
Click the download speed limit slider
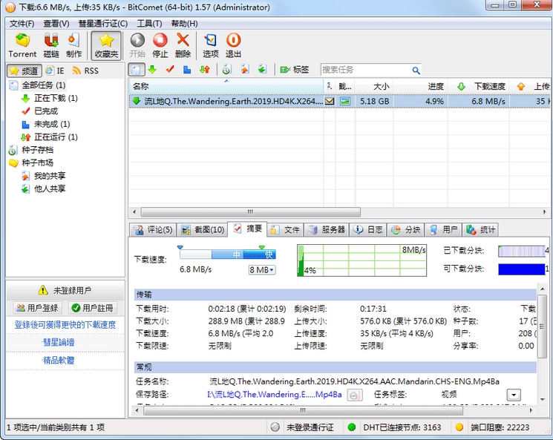point(227,254)
